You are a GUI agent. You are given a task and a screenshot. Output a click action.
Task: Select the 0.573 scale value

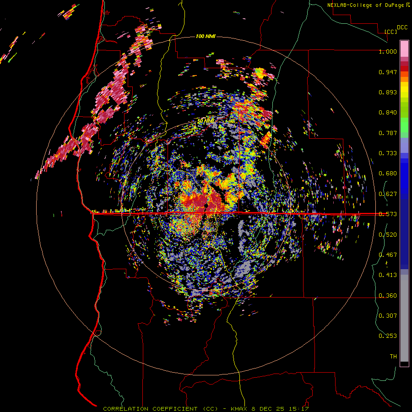click(x=388, y=214)
